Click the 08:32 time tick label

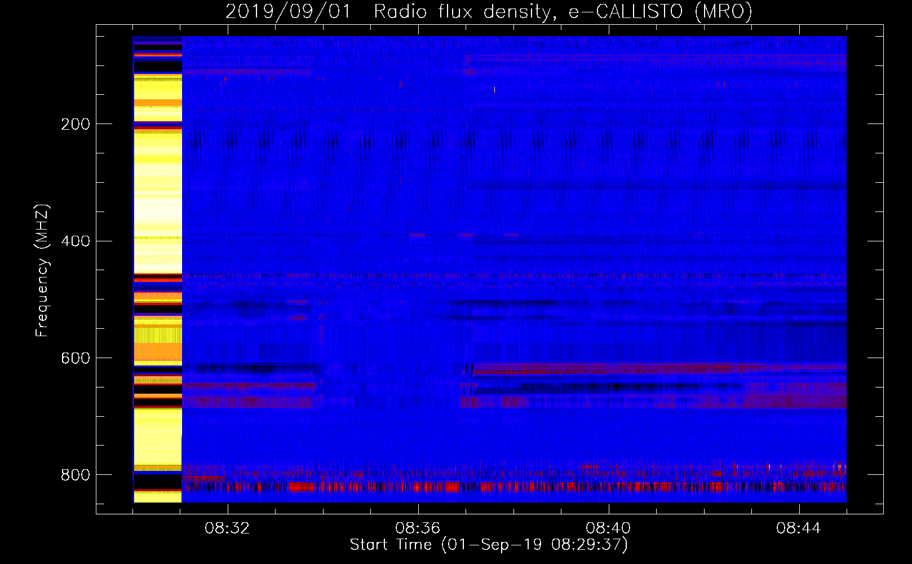point(227,528)
